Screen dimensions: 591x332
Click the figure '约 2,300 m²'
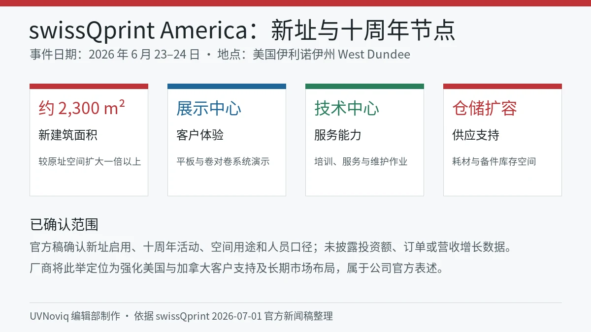coord(82,108)
